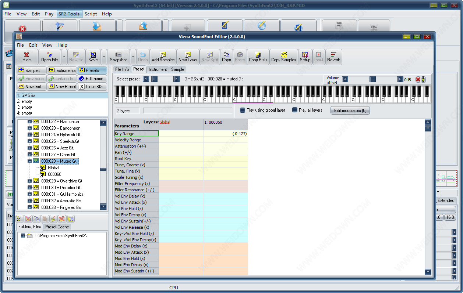
Task: Click the New Inst. button
Action: [x=31, y=86]
